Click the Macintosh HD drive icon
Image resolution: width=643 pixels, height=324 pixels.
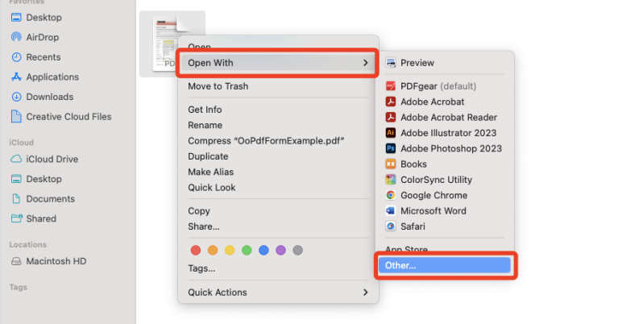pos(16,261)
